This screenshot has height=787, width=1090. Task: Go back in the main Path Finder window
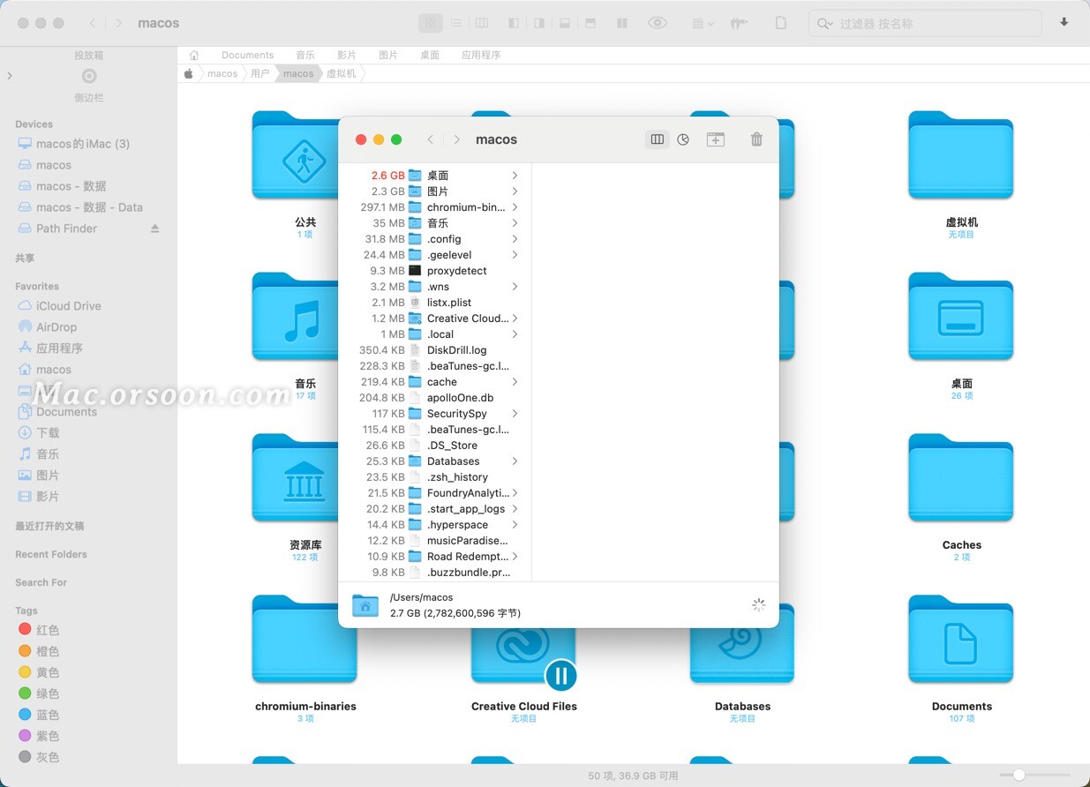(x=94, y=23)
